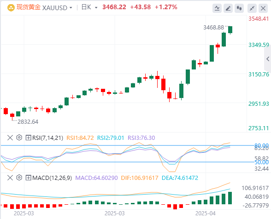Toggle the MACD panel plus box

pos(28,178)
